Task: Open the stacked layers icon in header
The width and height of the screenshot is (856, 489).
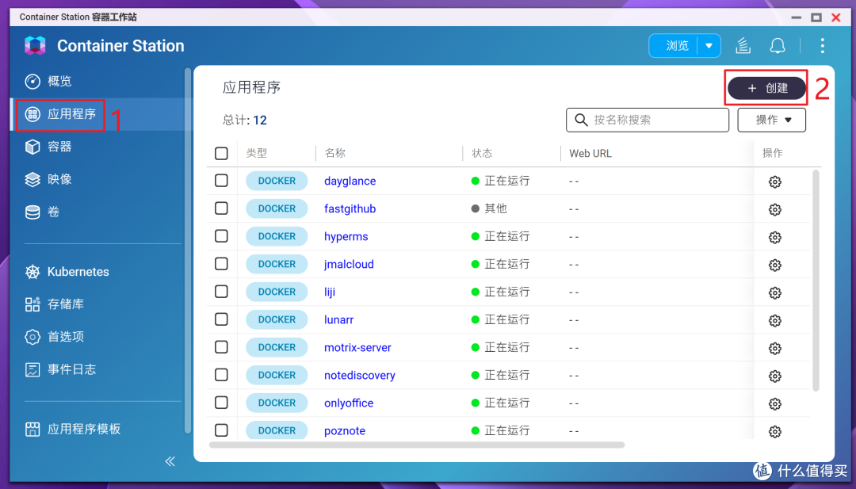Action: (743, 46)
